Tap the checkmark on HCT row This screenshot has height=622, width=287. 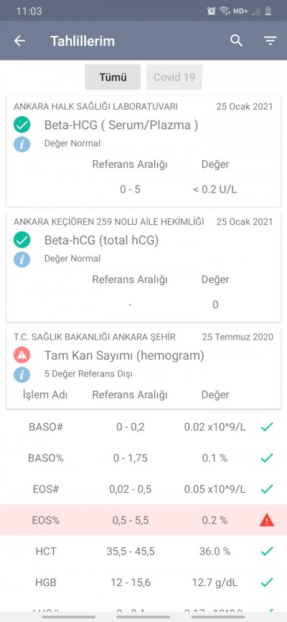pyautogui.click(x=267, y=551)
